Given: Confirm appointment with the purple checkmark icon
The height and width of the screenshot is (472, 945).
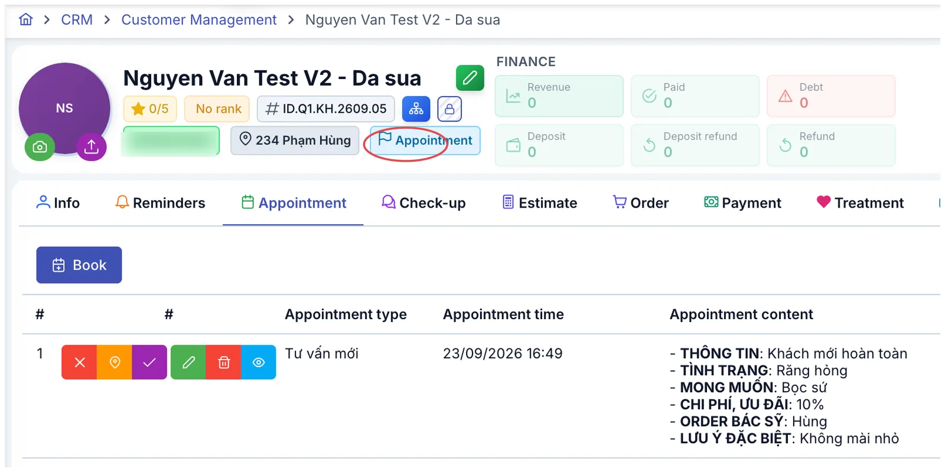Looking at the screenshot, I should coord(149,362).
